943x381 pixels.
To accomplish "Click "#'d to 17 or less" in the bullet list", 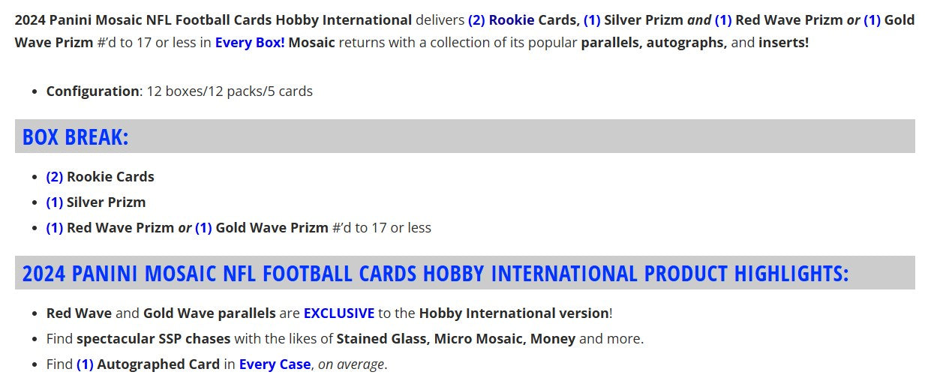I will 382,227.
